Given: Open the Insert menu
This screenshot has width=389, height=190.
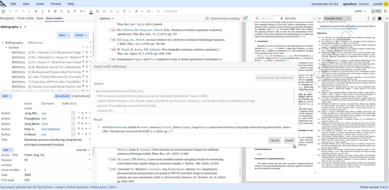Looking at the screenshot, I should (40, 4).
